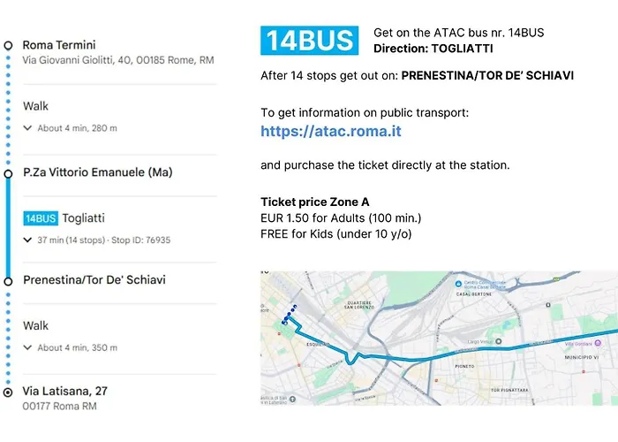Click the Prenestina/Tor De' Schiavi stop circle
The width and height of the screenshot is (618, 442).
click(8, 280)
